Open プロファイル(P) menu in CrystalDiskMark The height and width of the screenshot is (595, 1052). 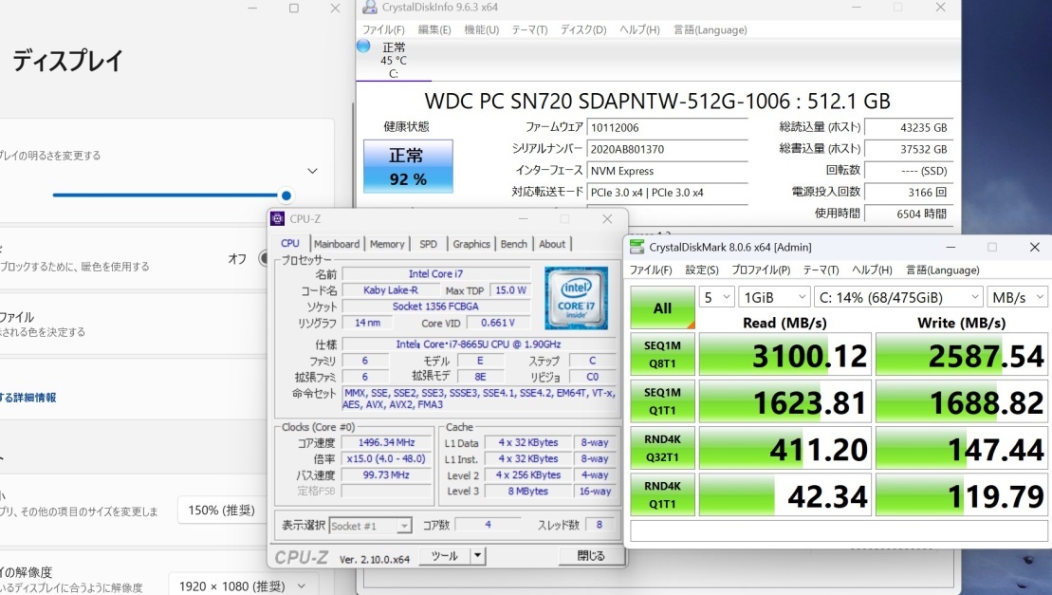(761, 270)
